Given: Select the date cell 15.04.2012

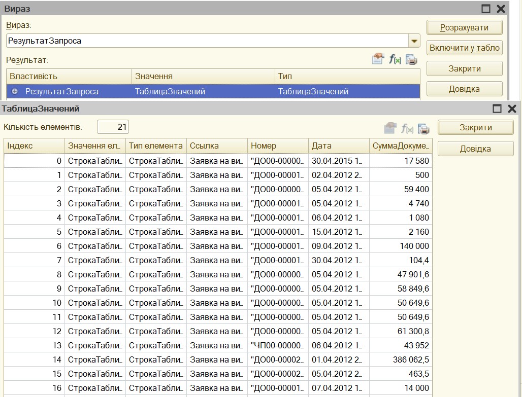Looking at the screenshot, I should (x=339, y=232).
